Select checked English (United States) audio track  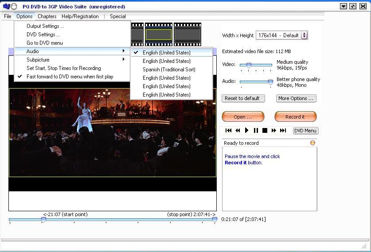click(171, 52)
